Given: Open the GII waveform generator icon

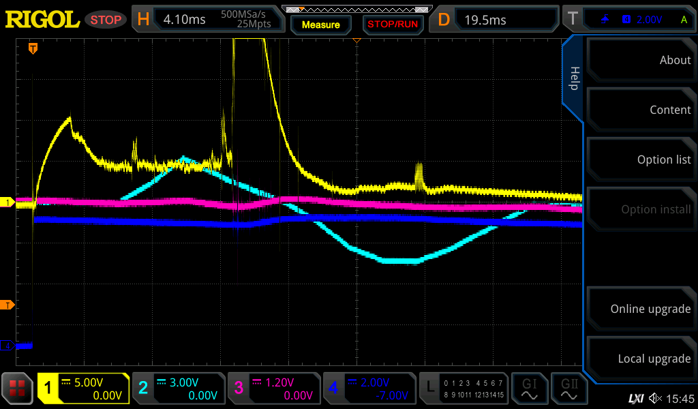Looking at the screenshot, I should click(568, 389).
